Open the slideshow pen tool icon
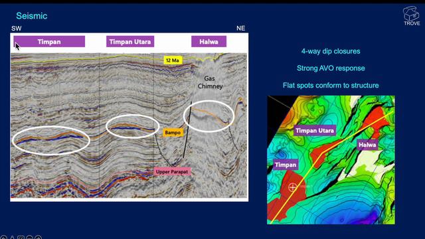This screenshot has width=425, height=239. point(12,238)
